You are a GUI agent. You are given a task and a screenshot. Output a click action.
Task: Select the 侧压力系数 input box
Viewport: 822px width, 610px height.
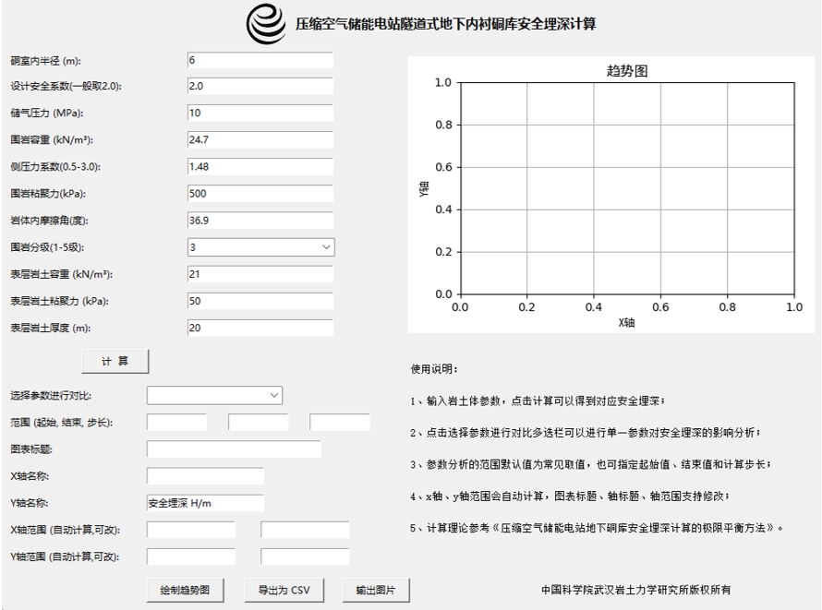[x=259, y=167]
